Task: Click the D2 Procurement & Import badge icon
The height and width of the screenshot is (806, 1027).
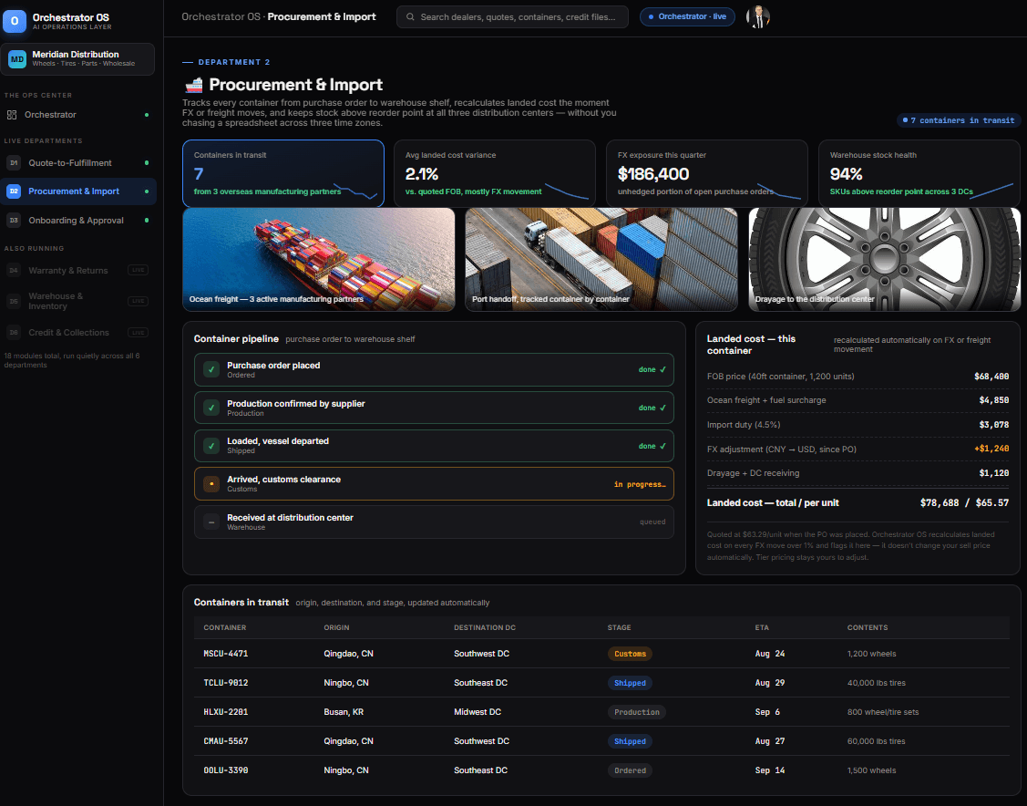Action: (14, 191)
